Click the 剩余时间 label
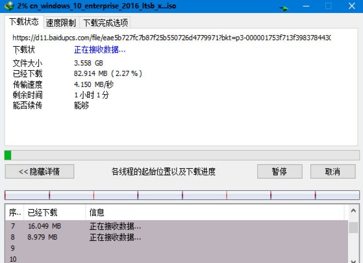Image resolution: width=363 pixels, height=263 pixels. click(27, 95)
